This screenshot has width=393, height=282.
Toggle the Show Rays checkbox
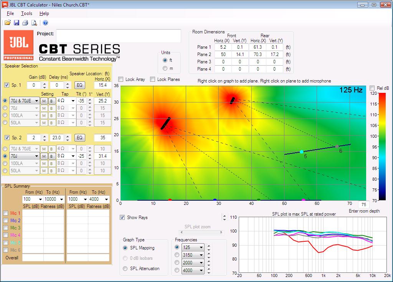pyautogui.click(x=122, y=217)
